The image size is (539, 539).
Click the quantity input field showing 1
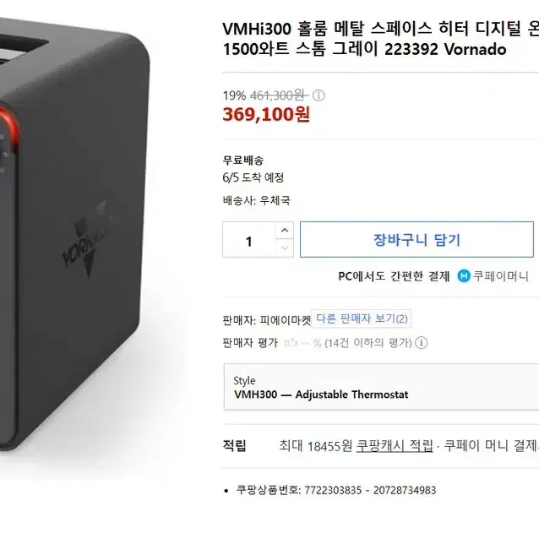coord(249,240)
